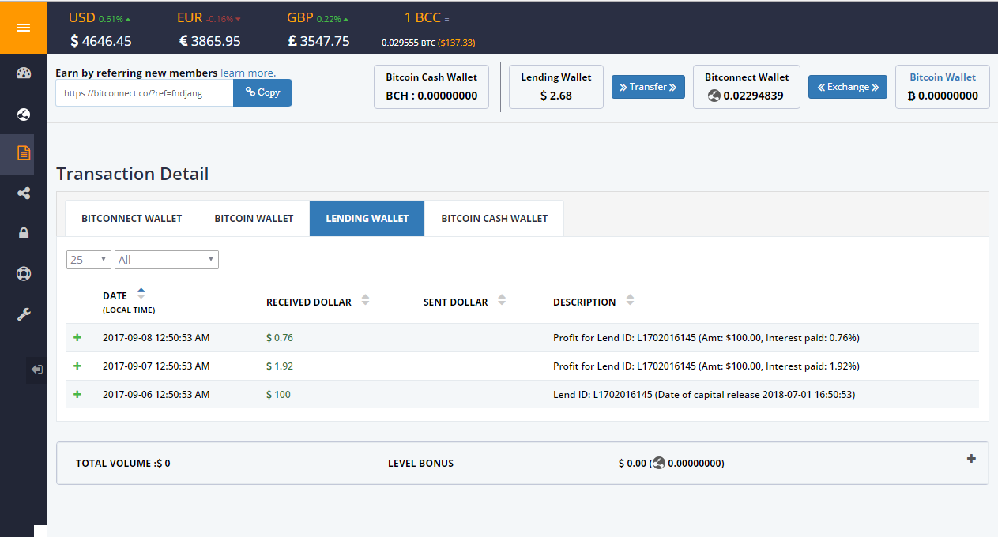998x537 pixels.
Task: Switch to the BITCOIN WALLET tab
Action: click(x=254, y=218)
